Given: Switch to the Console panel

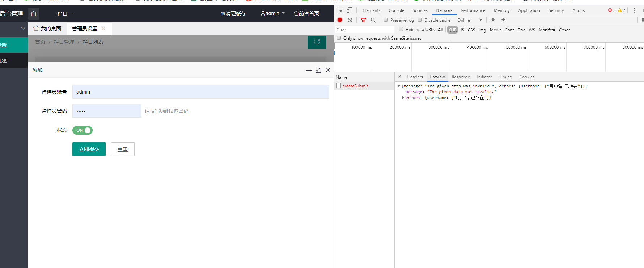Looking at the screenshot, I should (x=397, y=10).
